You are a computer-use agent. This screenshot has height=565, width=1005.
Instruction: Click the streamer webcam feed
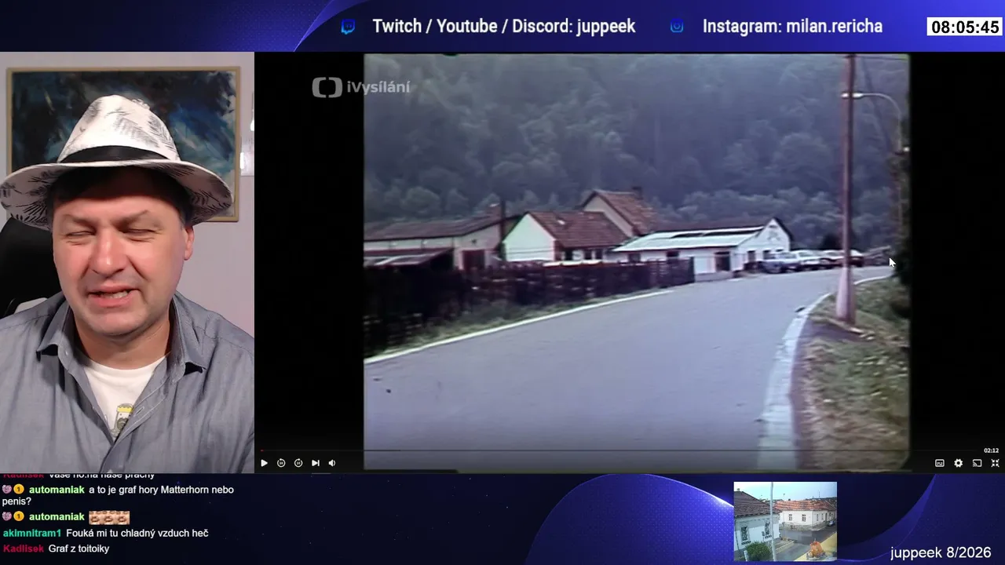pos(127,262)
